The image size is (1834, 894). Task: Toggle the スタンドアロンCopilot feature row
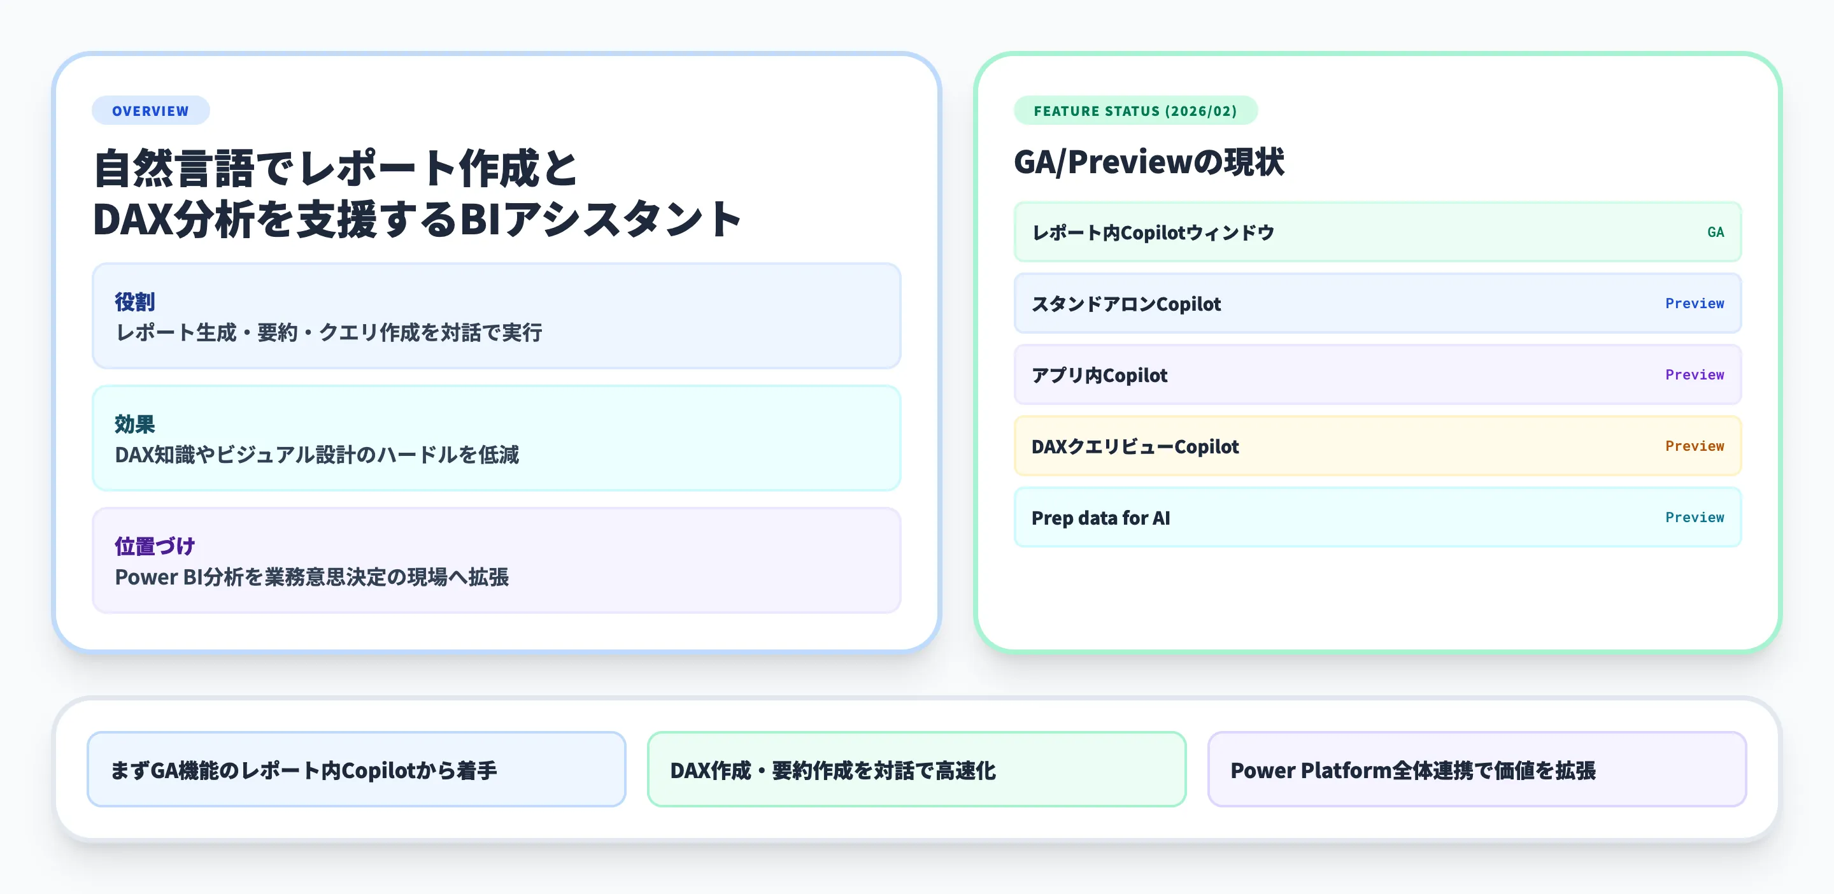1377,303
